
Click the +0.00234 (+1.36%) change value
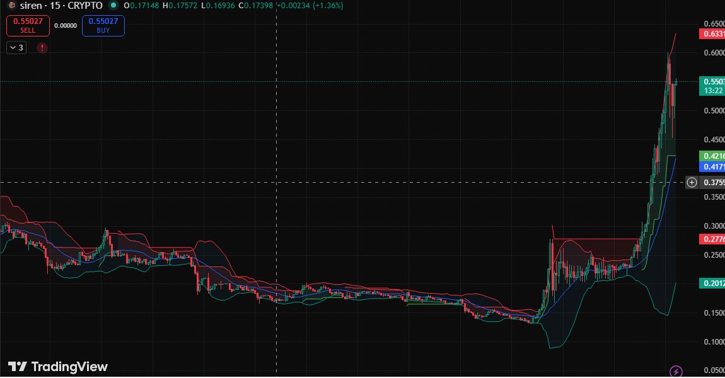click(310, 6)
